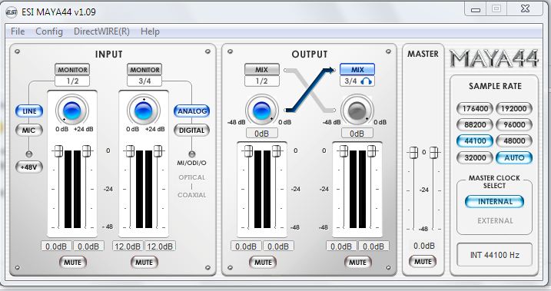551x291 pixels.
Task: Select 44100 sample rate
Action: (x=475, y=141)
